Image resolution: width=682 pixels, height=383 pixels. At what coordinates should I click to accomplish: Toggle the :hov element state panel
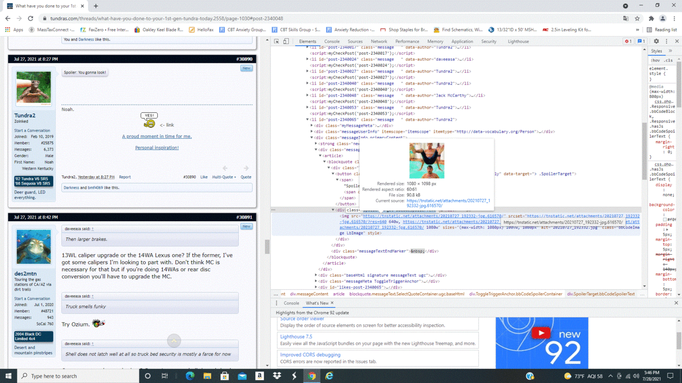pyautogui.click(x=655, y=60)
